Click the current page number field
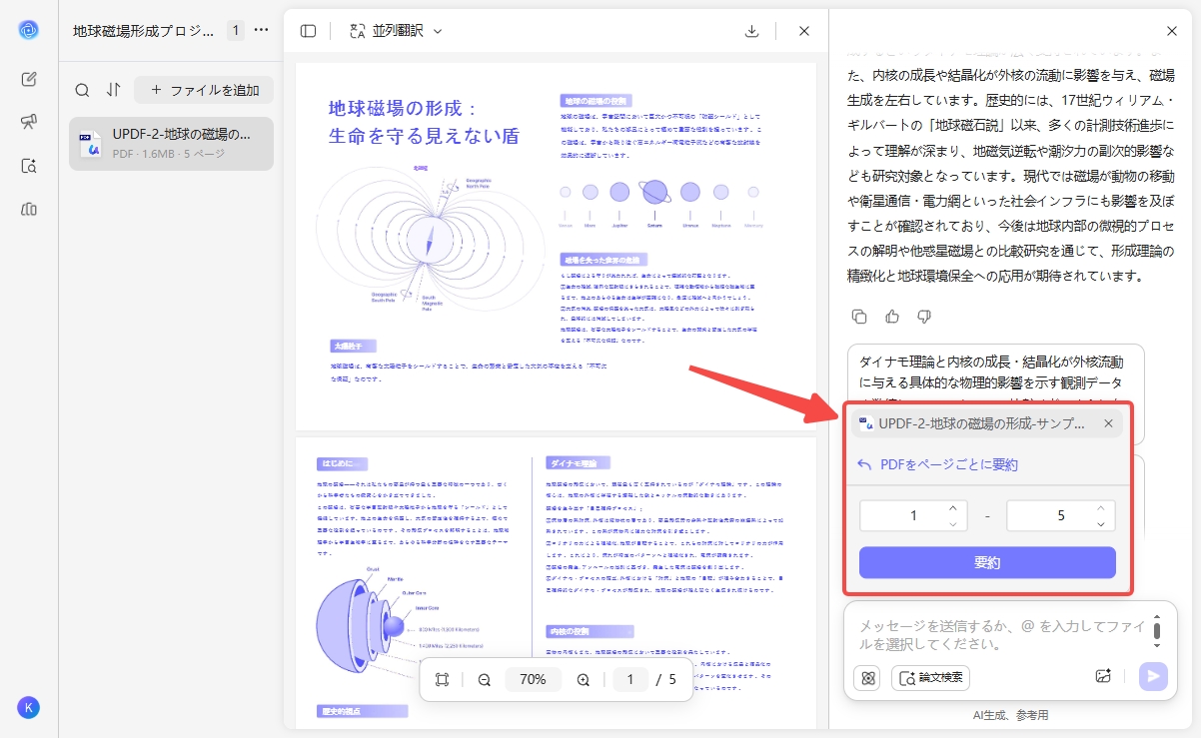The width and height of the screenshot is (1201, 738). pyautogui.click(x=629, y=679)
